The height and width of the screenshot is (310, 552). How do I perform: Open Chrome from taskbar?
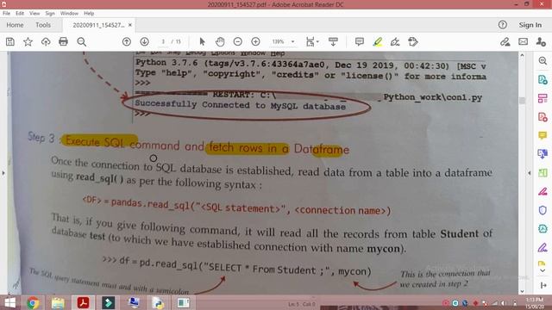click(x=33, y=302)
